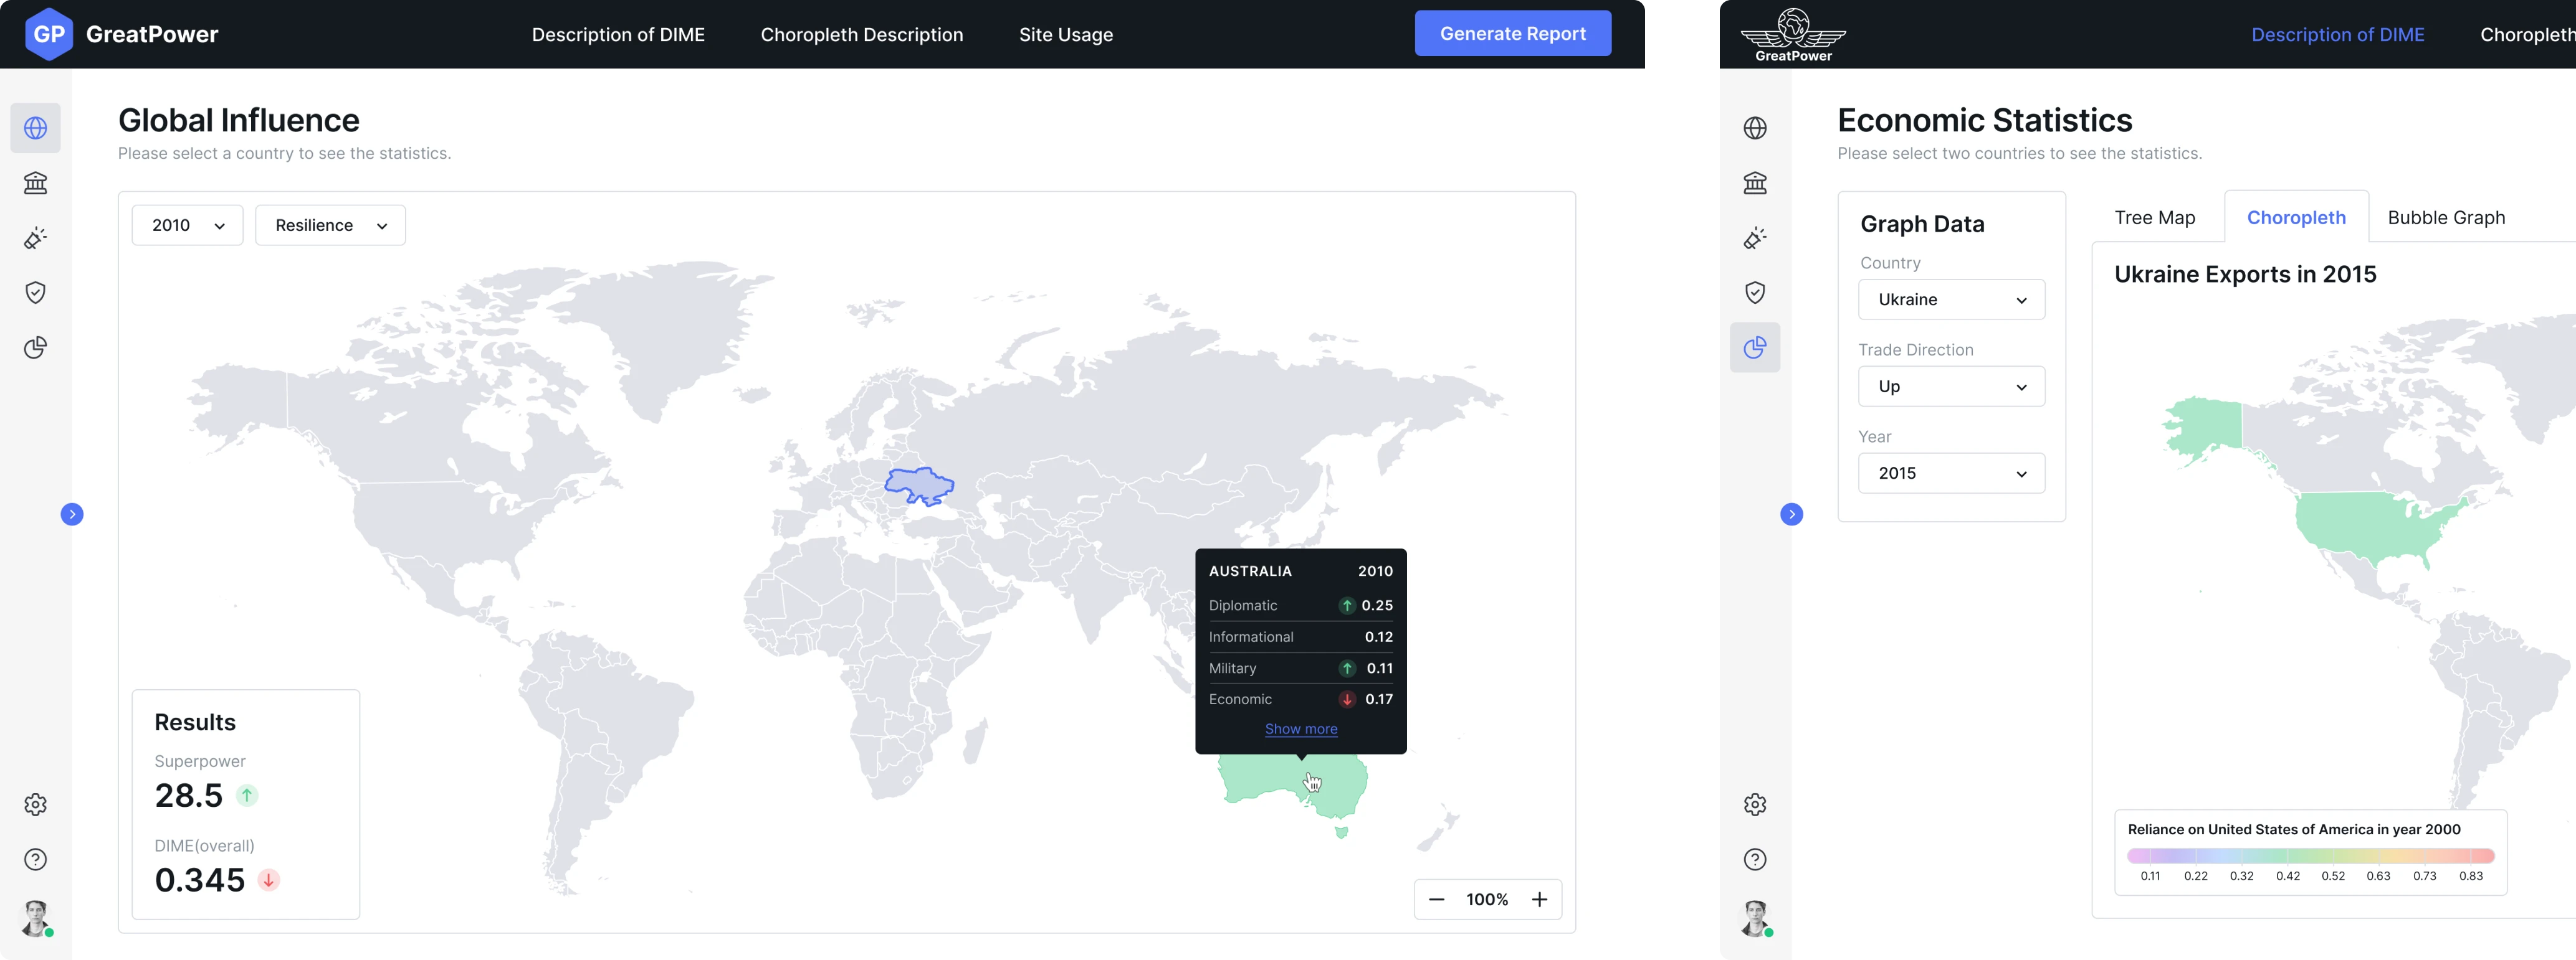
Task: Open the Resilience dropdown
Action: point(330,226)
